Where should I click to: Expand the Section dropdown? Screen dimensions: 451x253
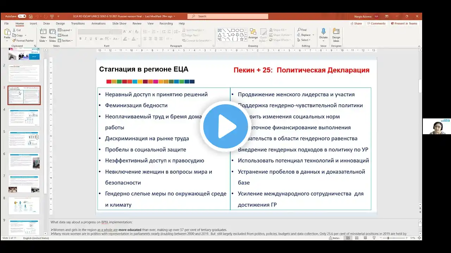[65, 41]
